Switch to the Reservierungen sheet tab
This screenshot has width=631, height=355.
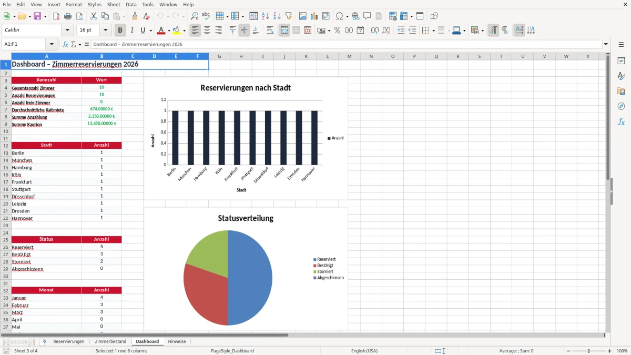(x=69, y=341)
